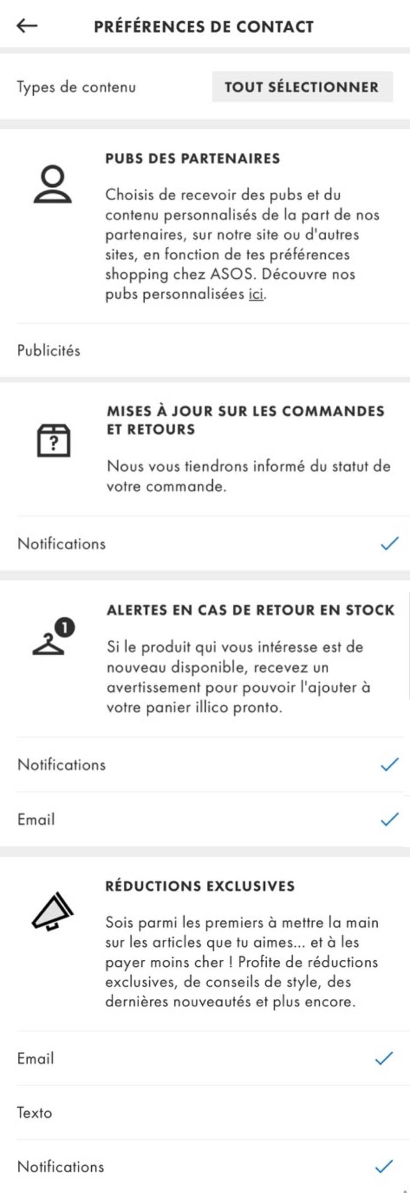Viewport: 410px width, 1193px height.
Task: Disable Notifications for back-in-stock alerts
Action: pyautogui.click(x=389, y=765)
